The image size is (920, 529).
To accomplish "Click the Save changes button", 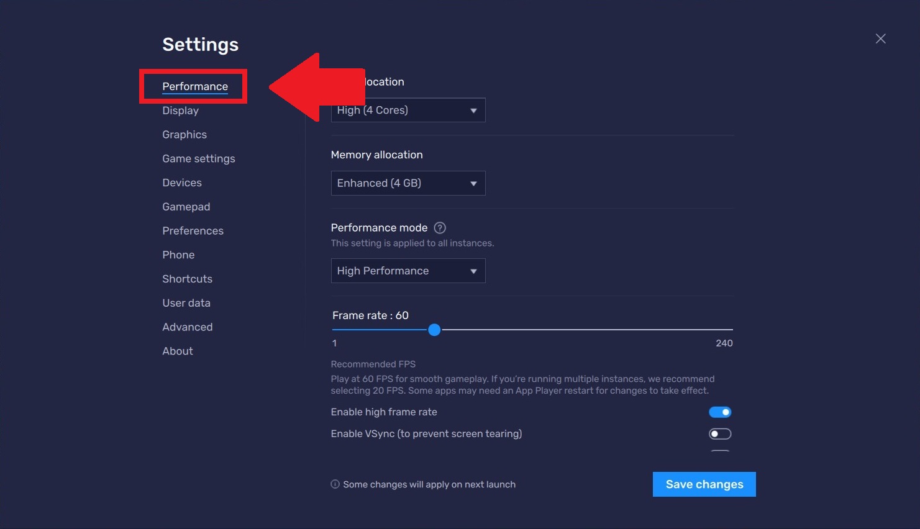I will coord(704,484).
